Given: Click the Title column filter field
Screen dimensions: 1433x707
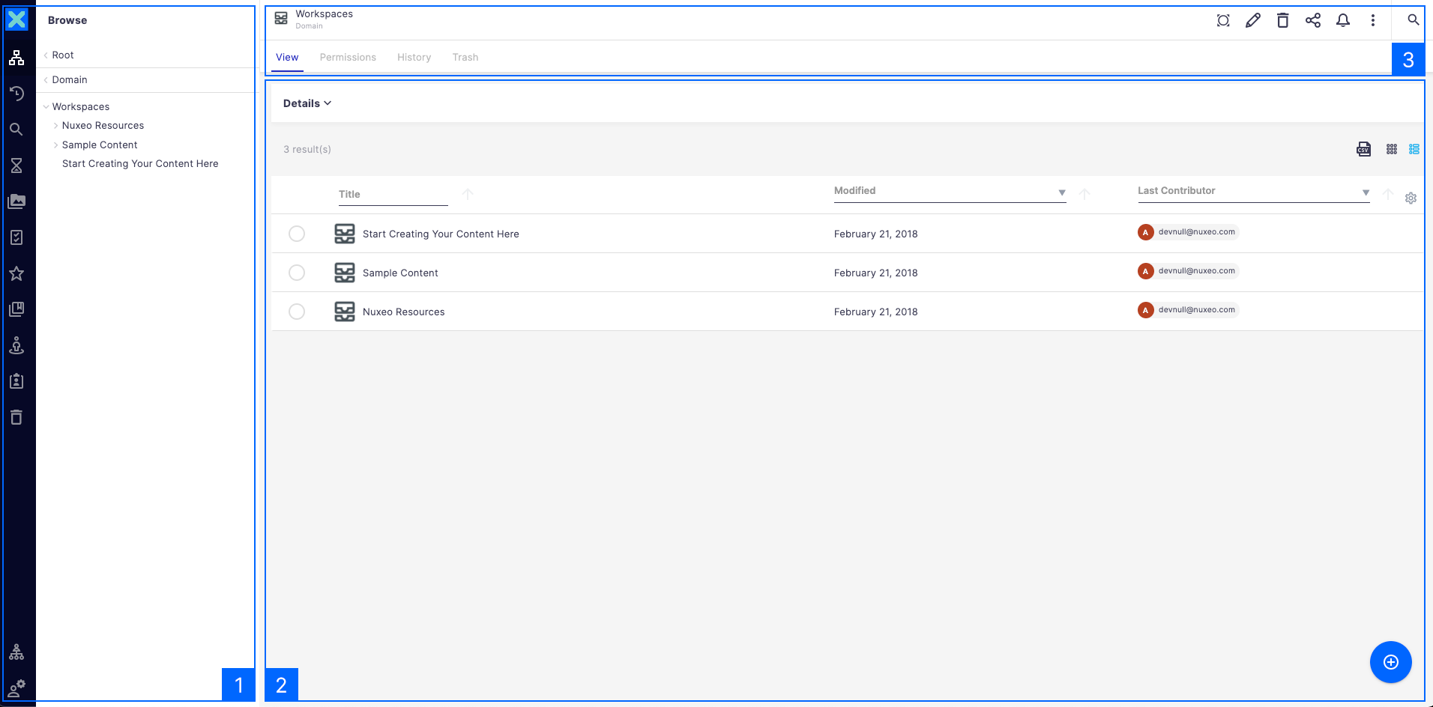Looking at the screenshot, I should point(393,195).
